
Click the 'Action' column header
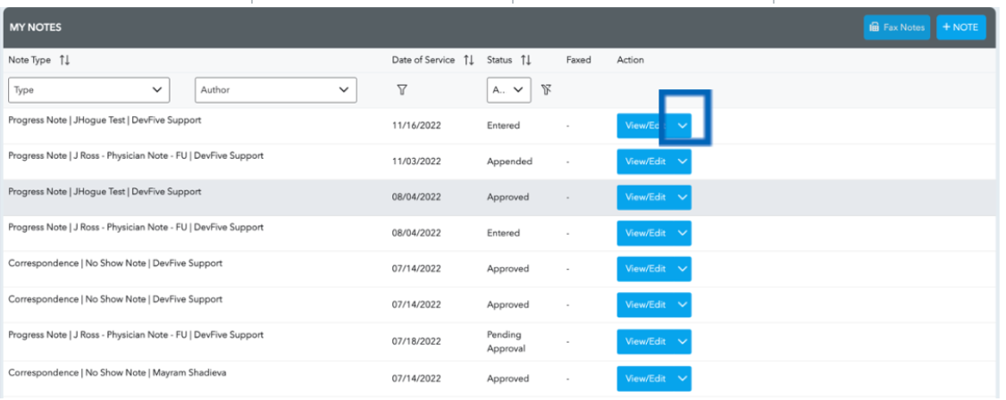point(630,60)
